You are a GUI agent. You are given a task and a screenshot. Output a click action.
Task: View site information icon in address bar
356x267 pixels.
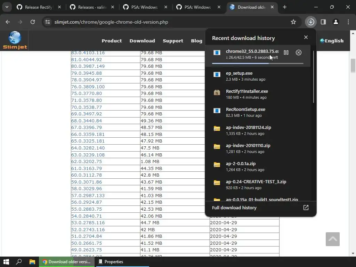click(48, 22)
